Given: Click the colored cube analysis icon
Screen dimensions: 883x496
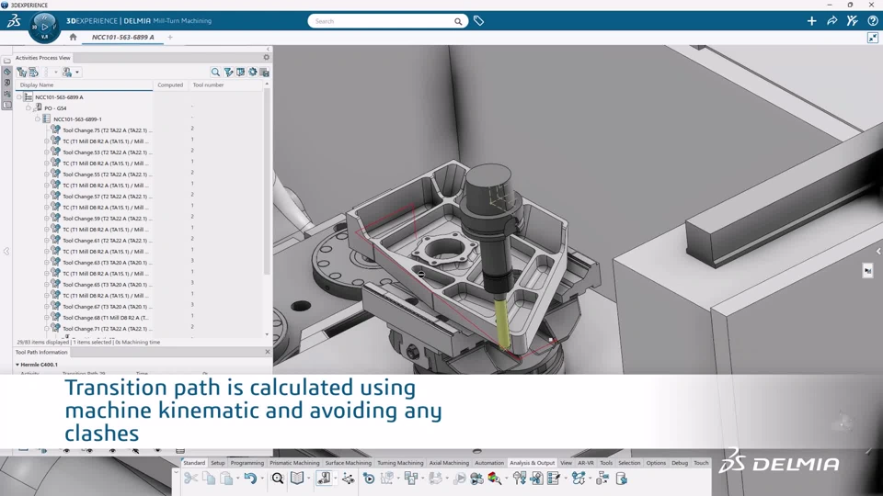Looking at the screenshot, I should (495, 479).
